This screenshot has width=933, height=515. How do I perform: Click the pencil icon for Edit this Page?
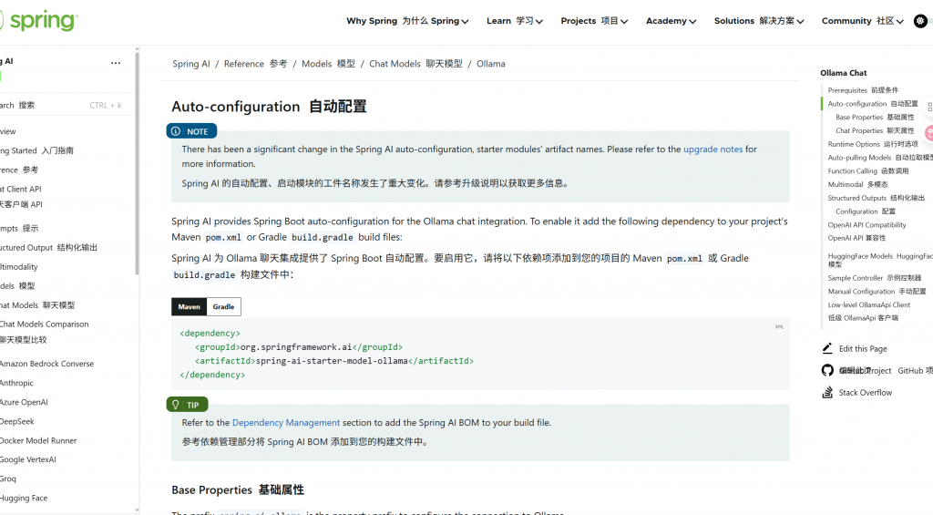[x=827, y=348]
